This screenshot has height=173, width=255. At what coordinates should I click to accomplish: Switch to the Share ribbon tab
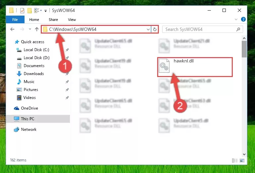53,20
